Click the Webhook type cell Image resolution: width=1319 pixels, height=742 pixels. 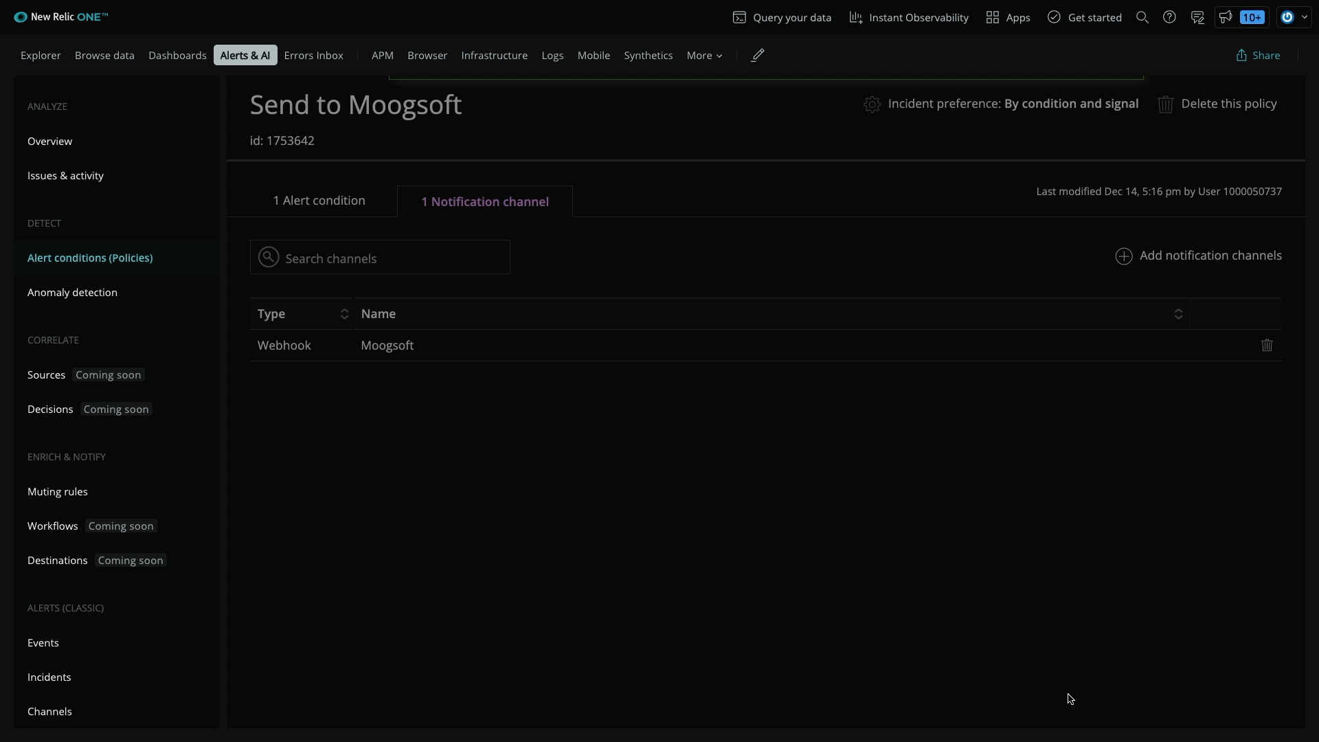point(284,346)
